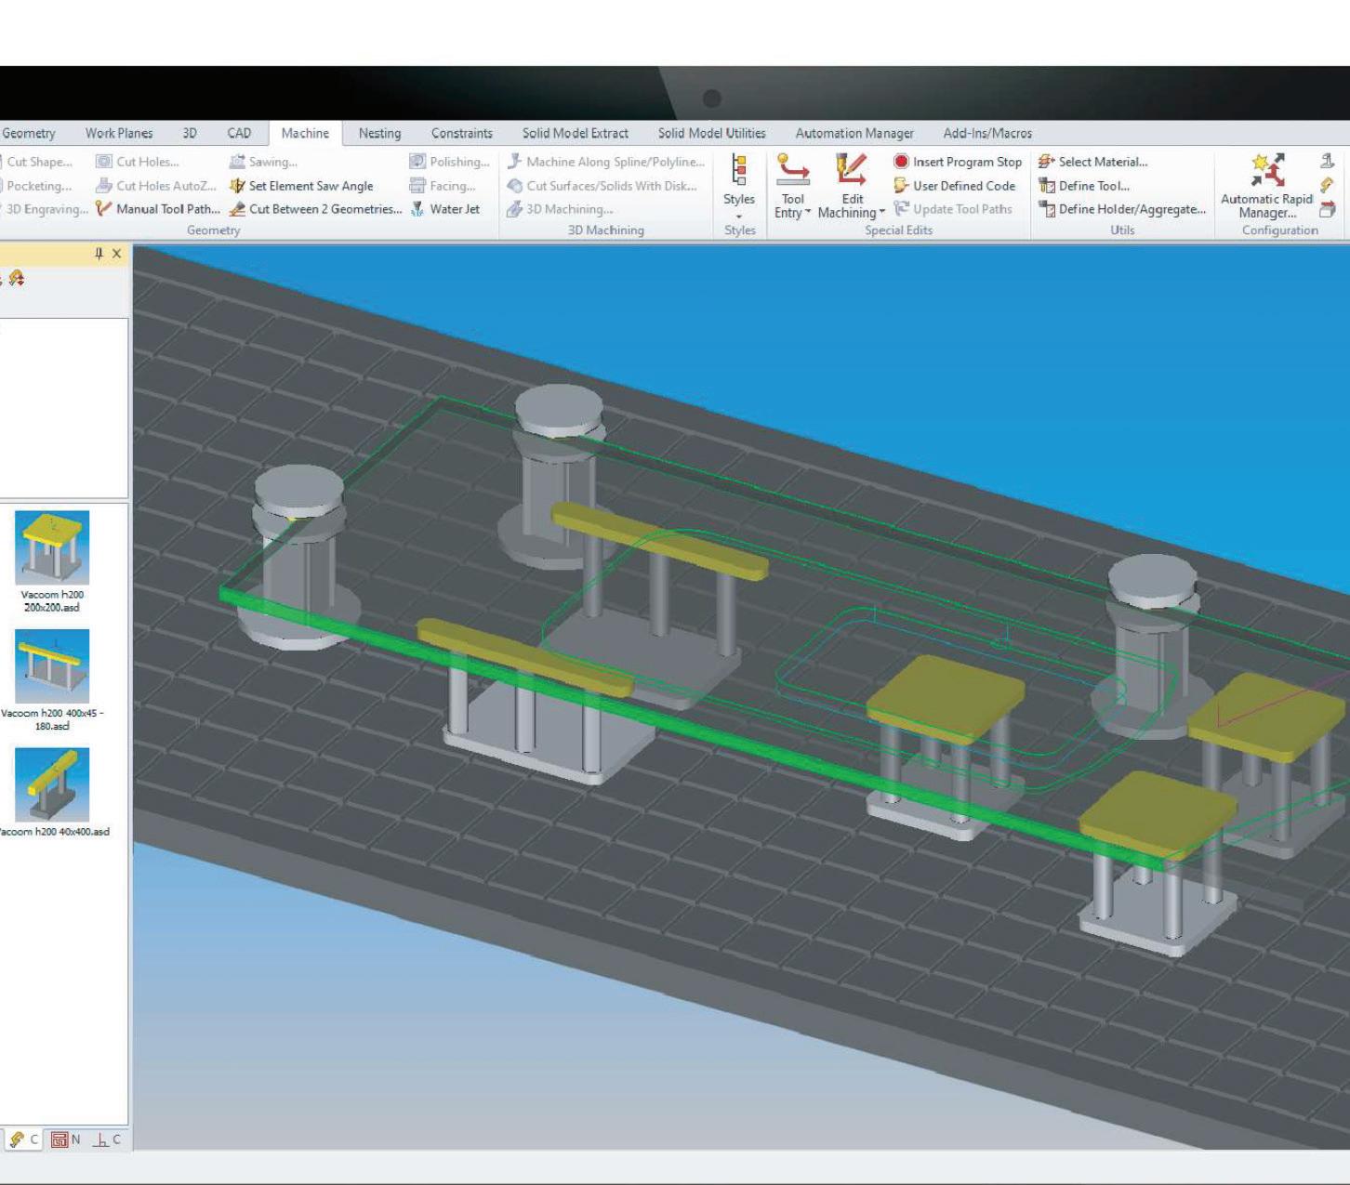Select the Water Jet command
The image size is (1350, 1185).
coord(445,209)
